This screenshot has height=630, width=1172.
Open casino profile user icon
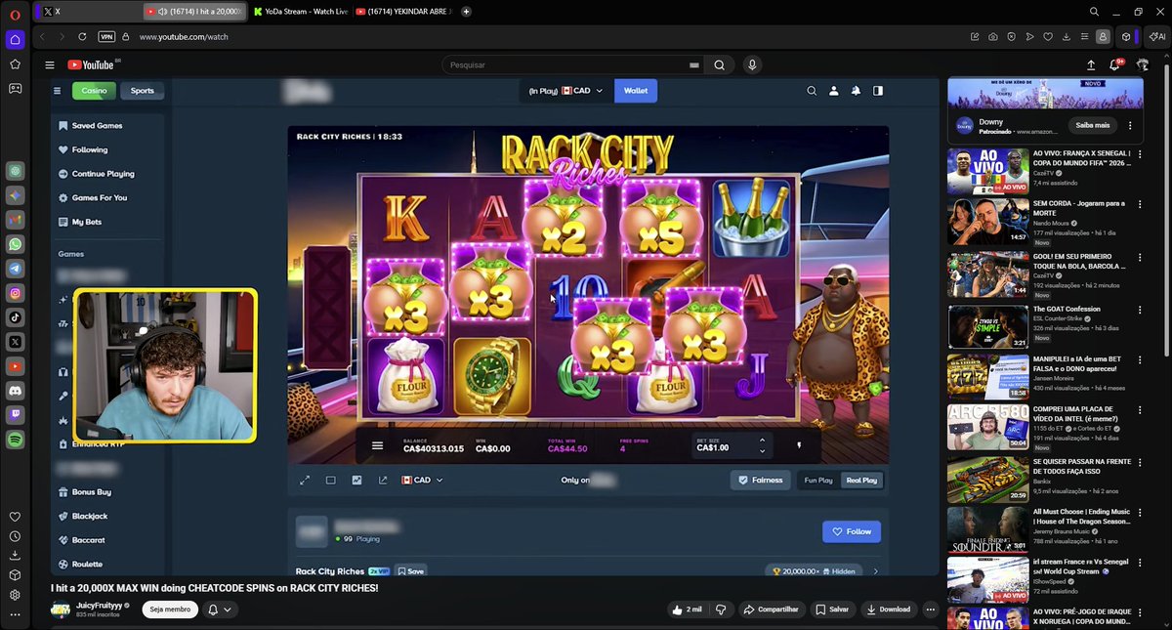point(834,91)
